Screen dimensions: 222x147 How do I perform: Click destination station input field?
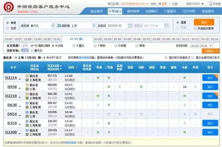pos(83,26)
